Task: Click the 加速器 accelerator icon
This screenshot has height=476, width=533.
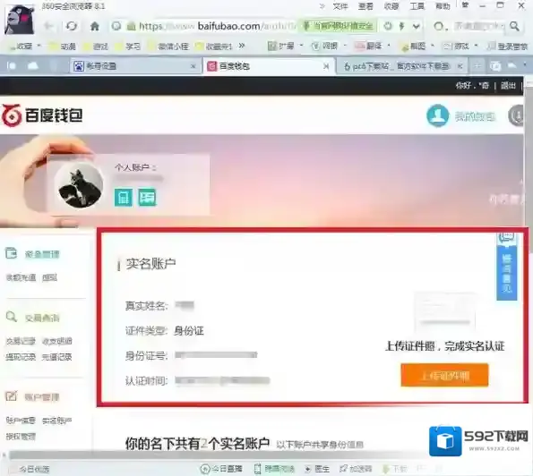Action: click(356, 469)
